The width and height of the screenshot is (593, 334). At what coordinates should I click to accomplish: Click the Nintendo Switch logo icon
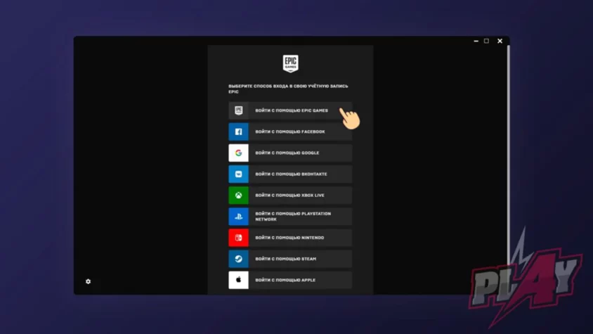coord(238,238)
